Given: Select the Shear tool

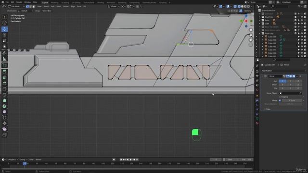Looking at the screenshot, I should click(4, 129).
